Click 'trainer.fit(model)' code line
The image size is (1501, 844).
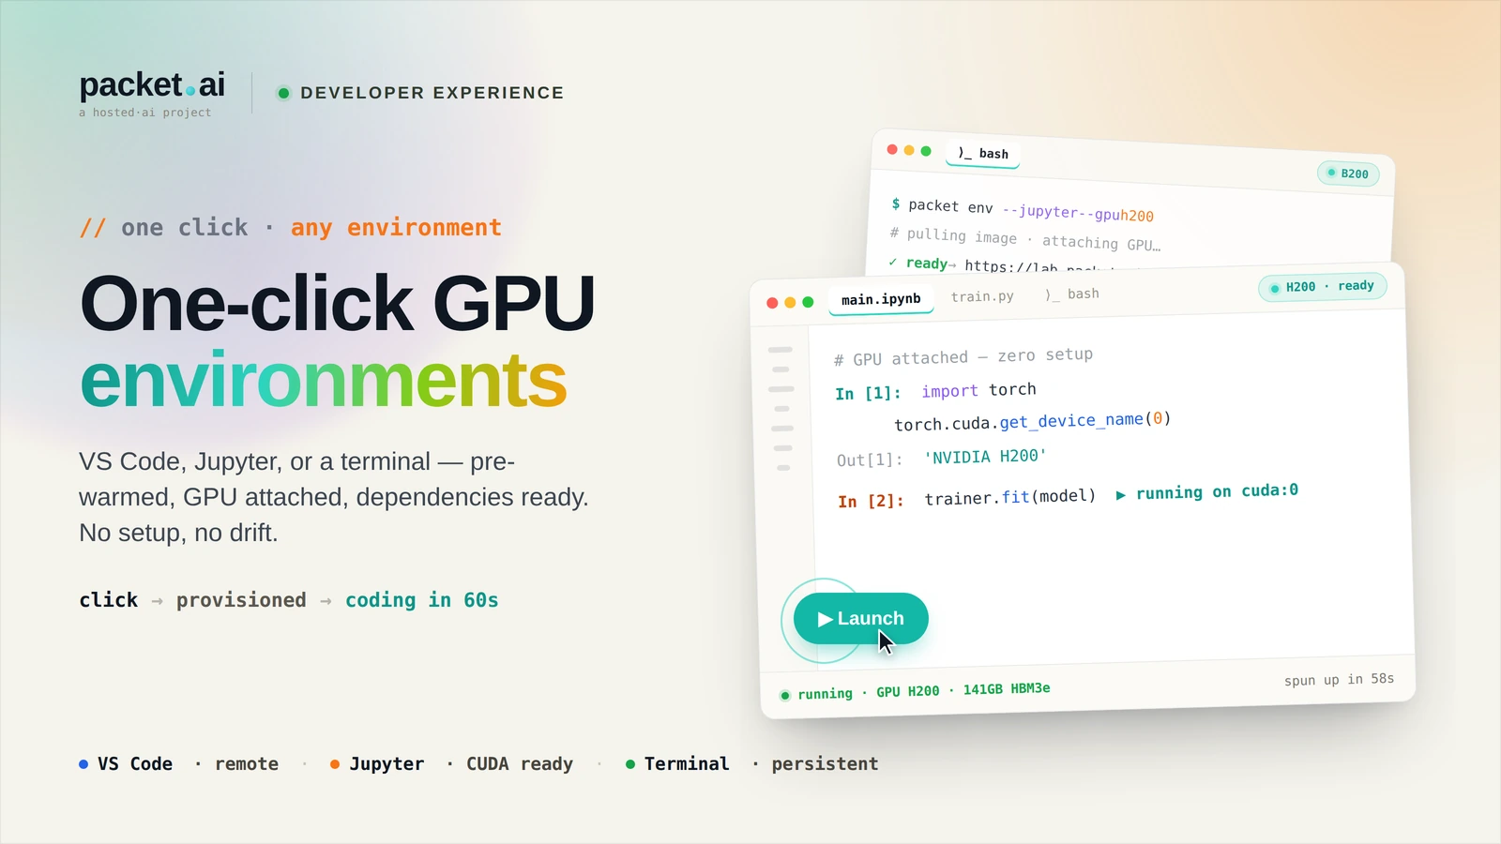[1010, 497]
